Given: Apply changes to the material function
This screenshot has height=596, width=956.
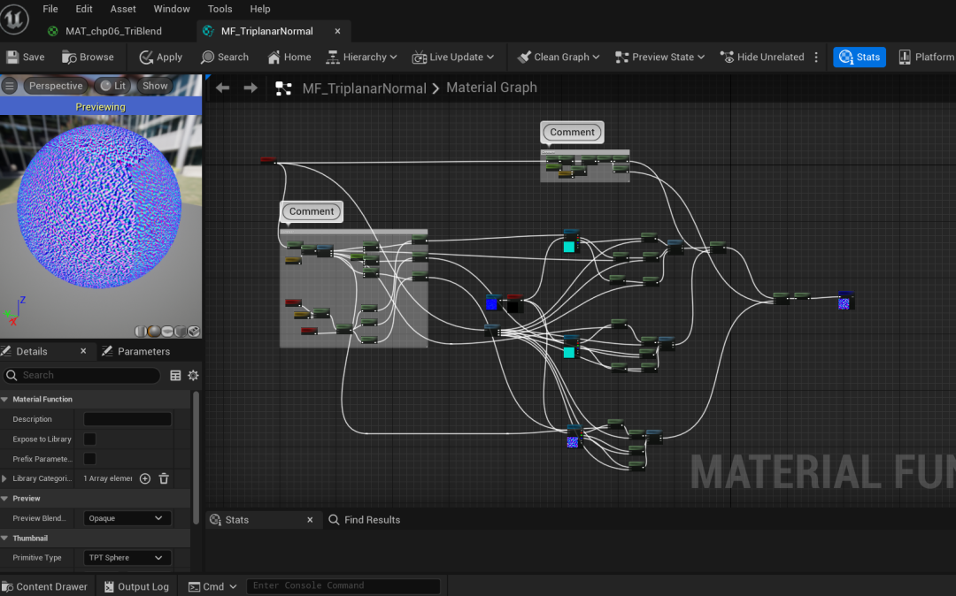Looking at the screenshot, I should click(161, 57).
